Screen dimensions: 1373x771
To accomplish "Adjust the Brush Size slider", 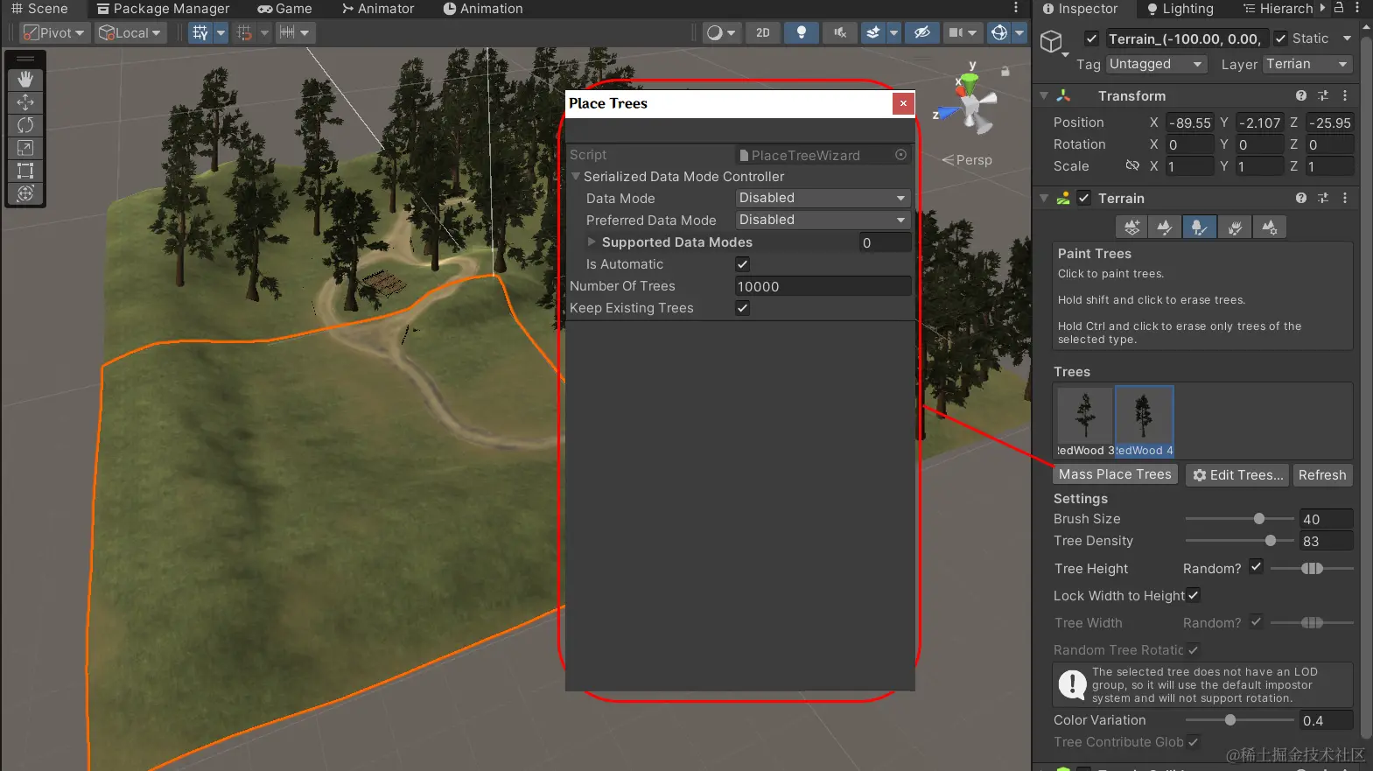I will [x=1239, y=519].
